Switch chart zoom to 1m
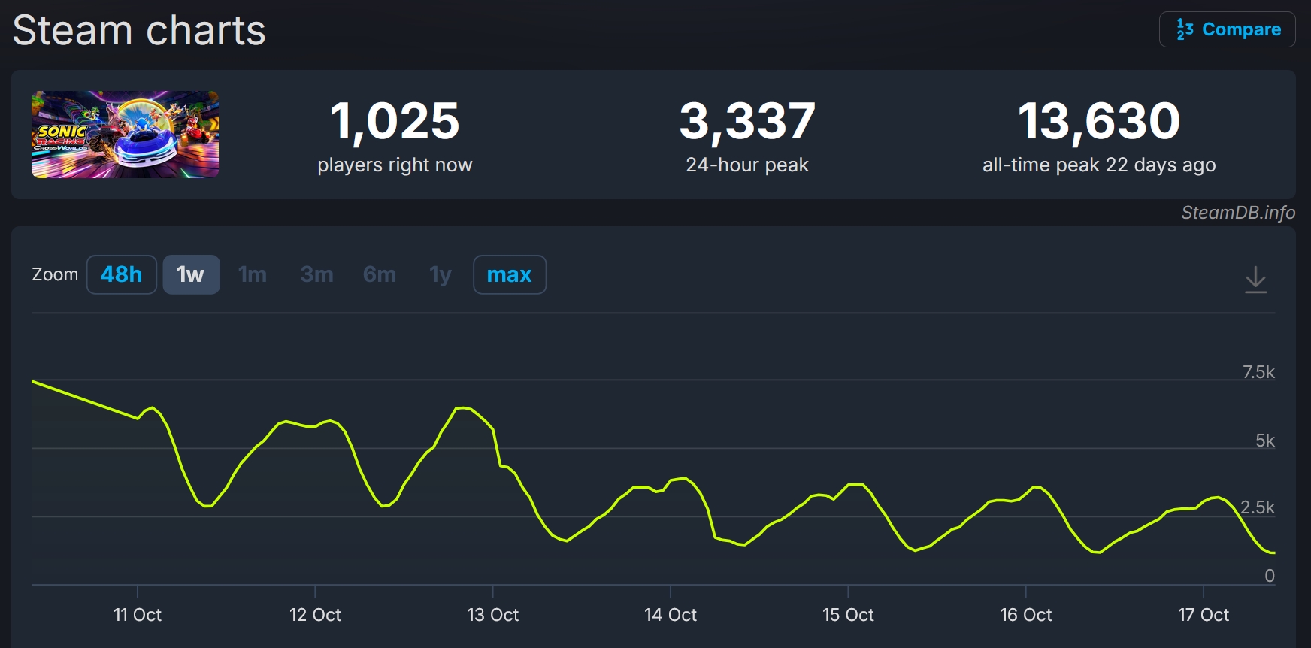Viewport: 1311px width, 648px height. tap(253, 274)
